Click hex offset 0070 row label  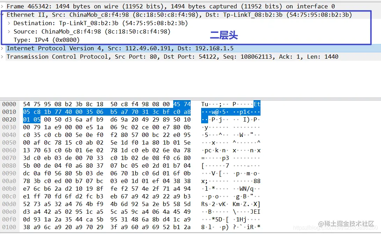pos(9,158)
